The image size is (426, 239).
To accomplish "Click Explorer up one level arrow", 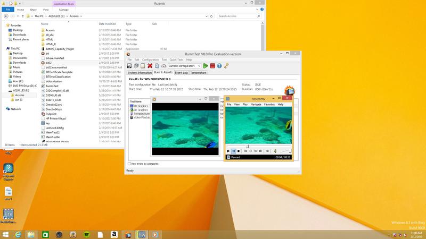I will (x=23, y=16).
